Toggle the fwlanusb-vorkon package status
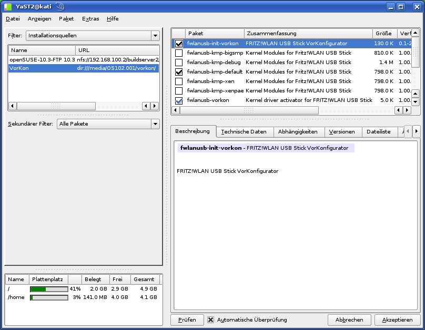 (179, 101)
